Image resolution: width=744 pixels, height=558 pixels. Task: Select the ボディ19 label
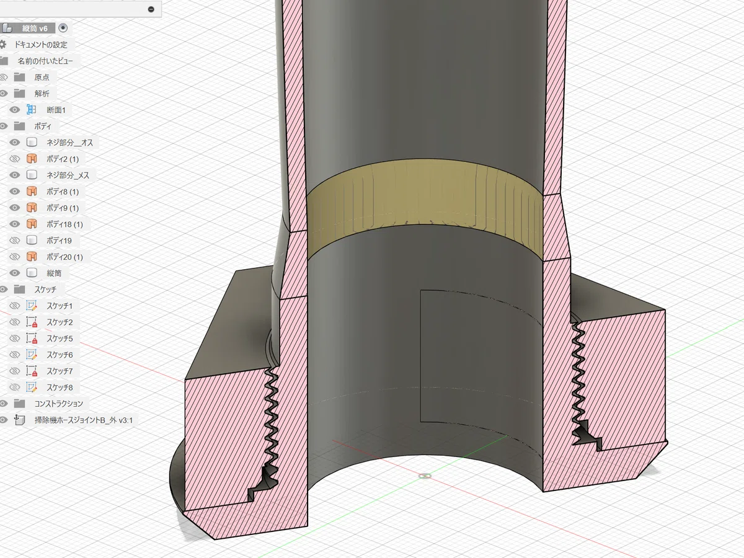(x=59, y=240)
